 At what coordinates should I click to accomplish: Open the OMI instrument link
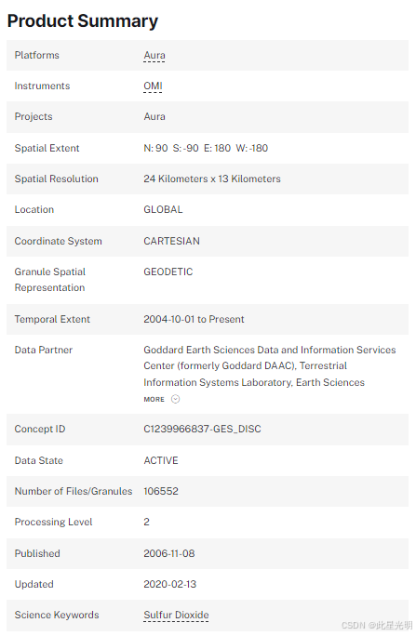[153, 86]
